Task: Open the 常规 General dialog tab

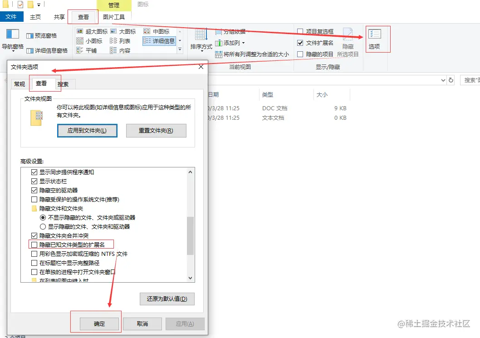Action: tap(20, 84)
